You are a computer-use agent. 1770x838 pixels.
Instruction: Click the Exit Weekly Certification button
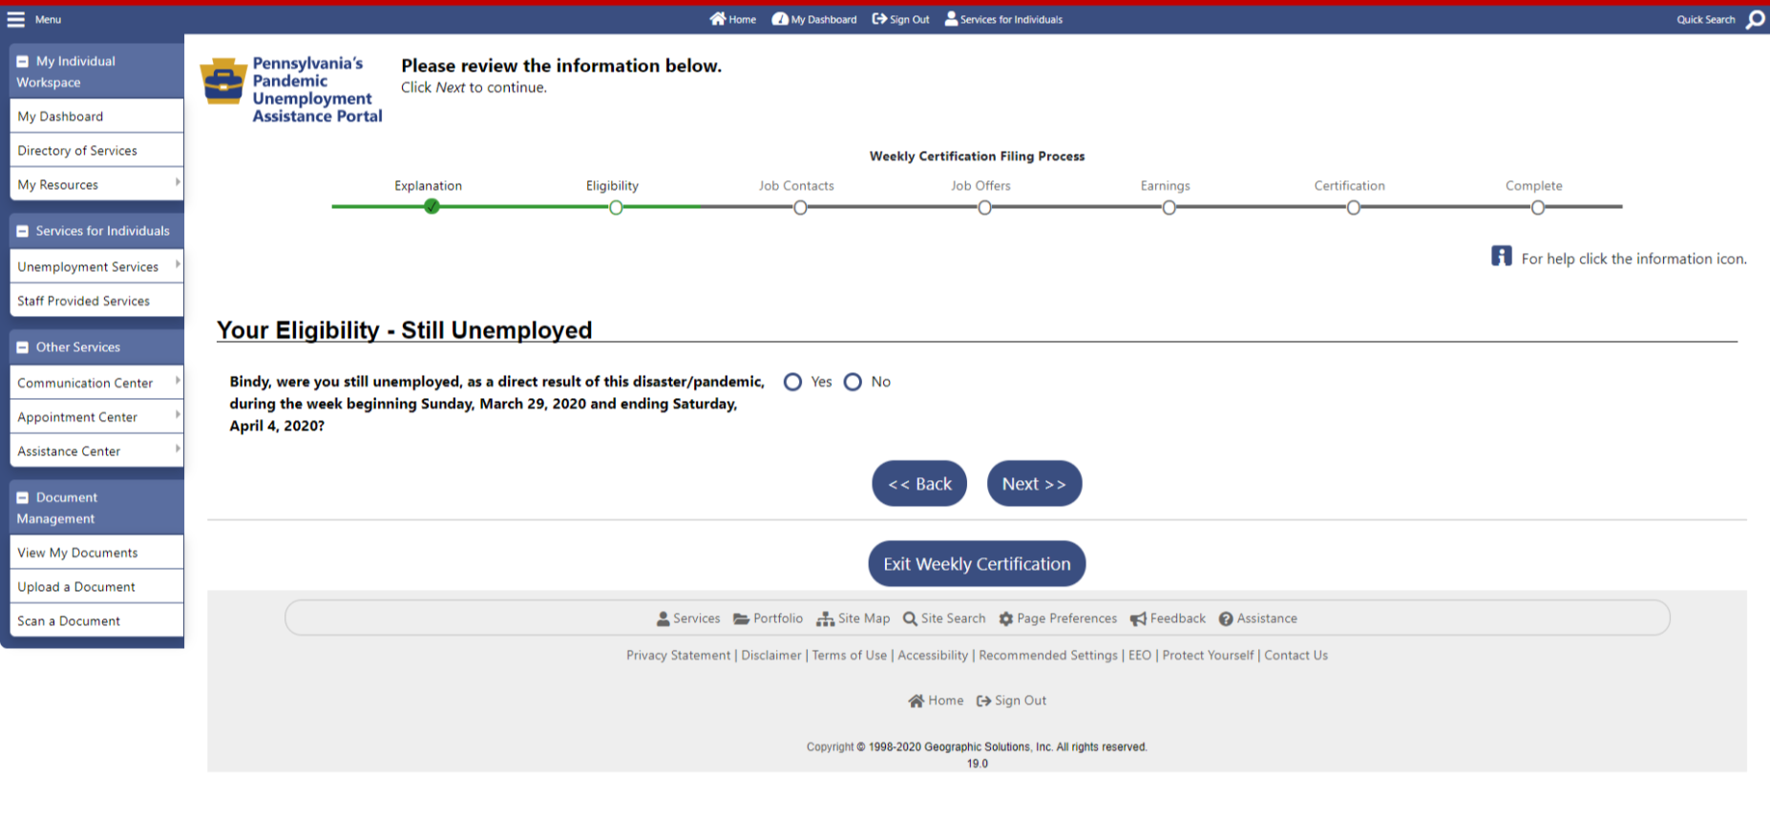tap(977, 564)
